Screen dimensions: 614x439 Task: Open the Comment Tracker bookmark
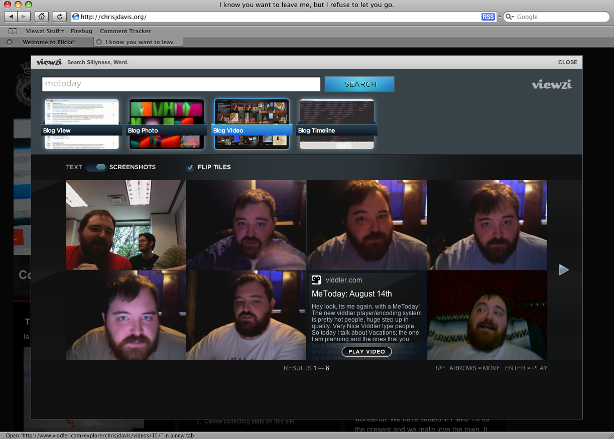pos(126,31)
